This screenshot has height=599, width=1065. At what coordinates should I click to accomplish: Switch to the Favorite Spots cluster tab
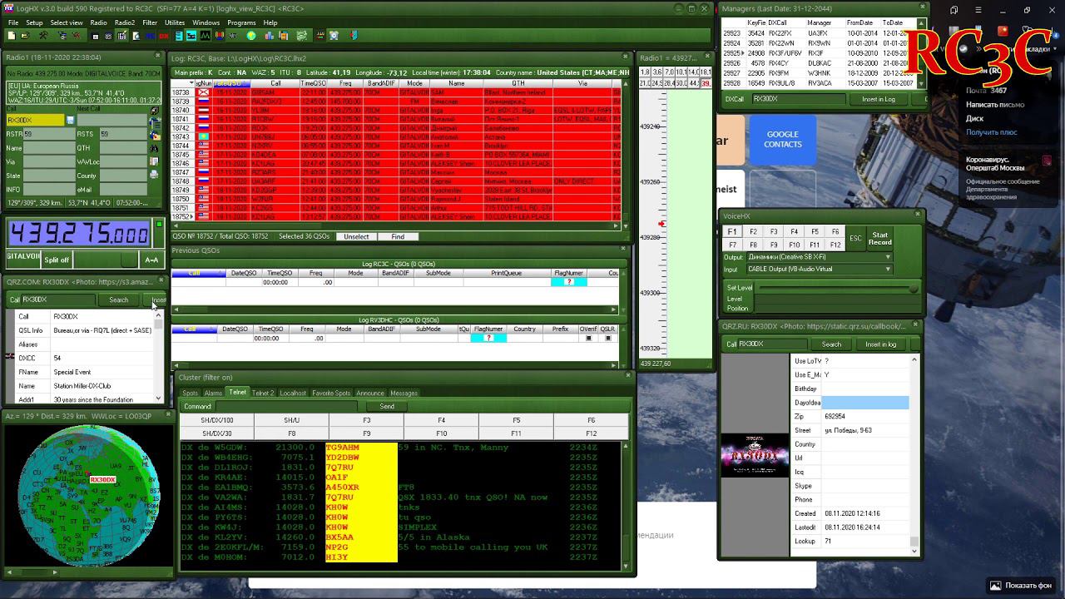pos(331,393)
